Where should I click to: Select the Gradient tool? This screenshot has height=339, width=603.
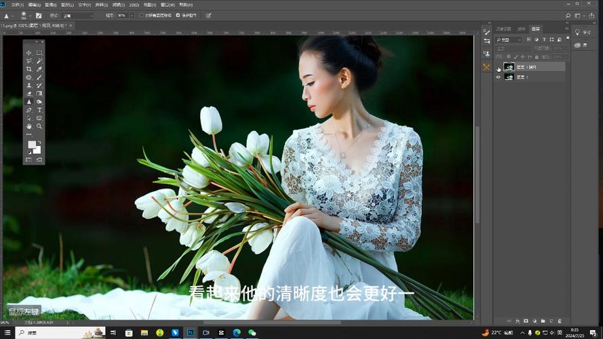pos(39,94)
